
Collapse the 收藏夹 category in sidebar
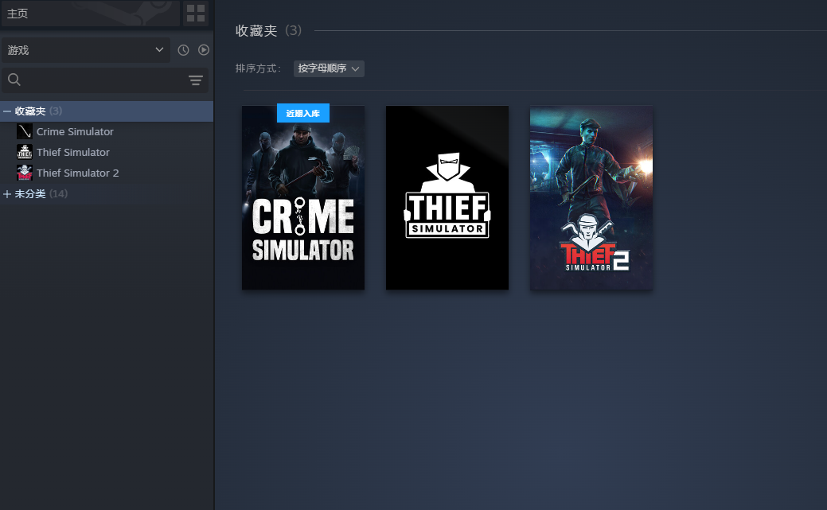point(7,111)
